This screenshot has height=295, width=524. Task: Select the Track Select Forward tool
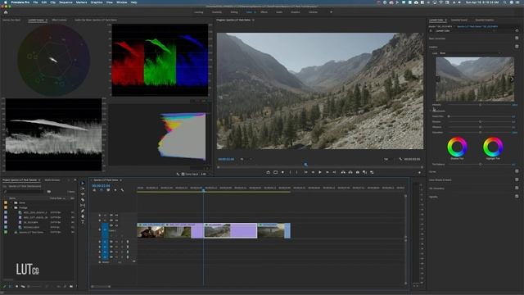83,188
